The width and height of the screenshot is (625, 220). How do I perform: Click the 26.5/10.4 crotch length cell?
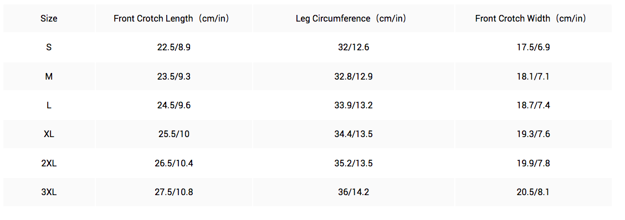(174, 163)
